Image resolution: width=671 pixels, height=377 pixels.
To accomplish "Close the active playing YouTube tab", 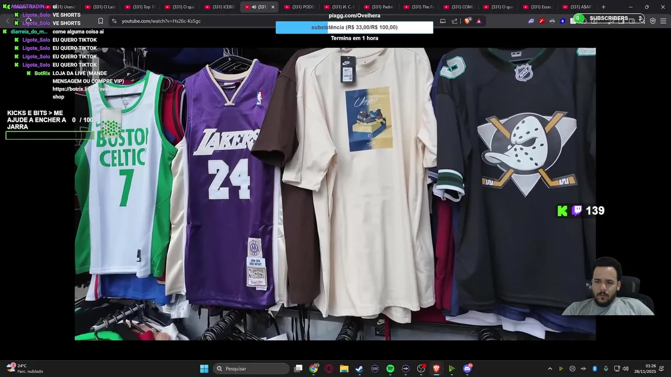I will point(273,7).
